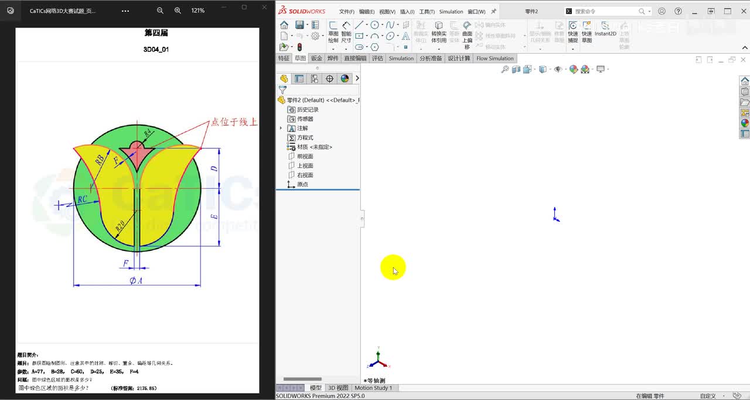Switch to the 评估 ribbon tab
Viewport: 750px width, 400px height.
tap(377, 58)
